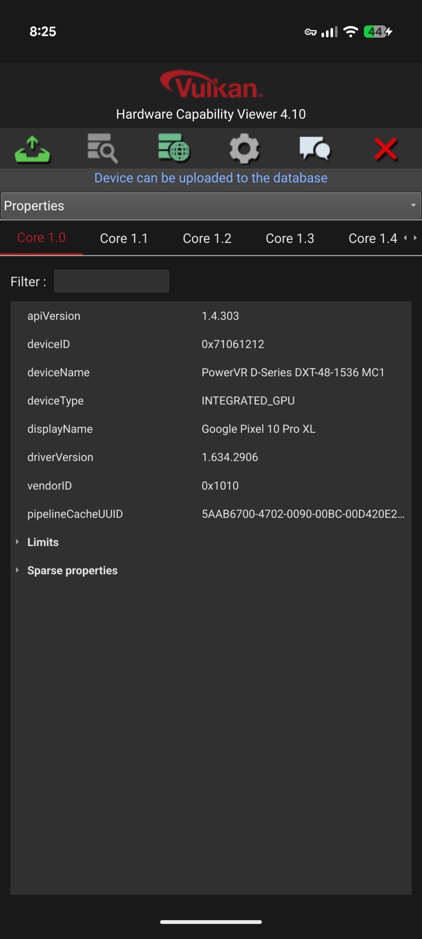Viewport: 422px width, 939px height.
Task: Tap the truncated pipelineCacheUUID value
Action: pyautogui.click(x=303, y=514)
